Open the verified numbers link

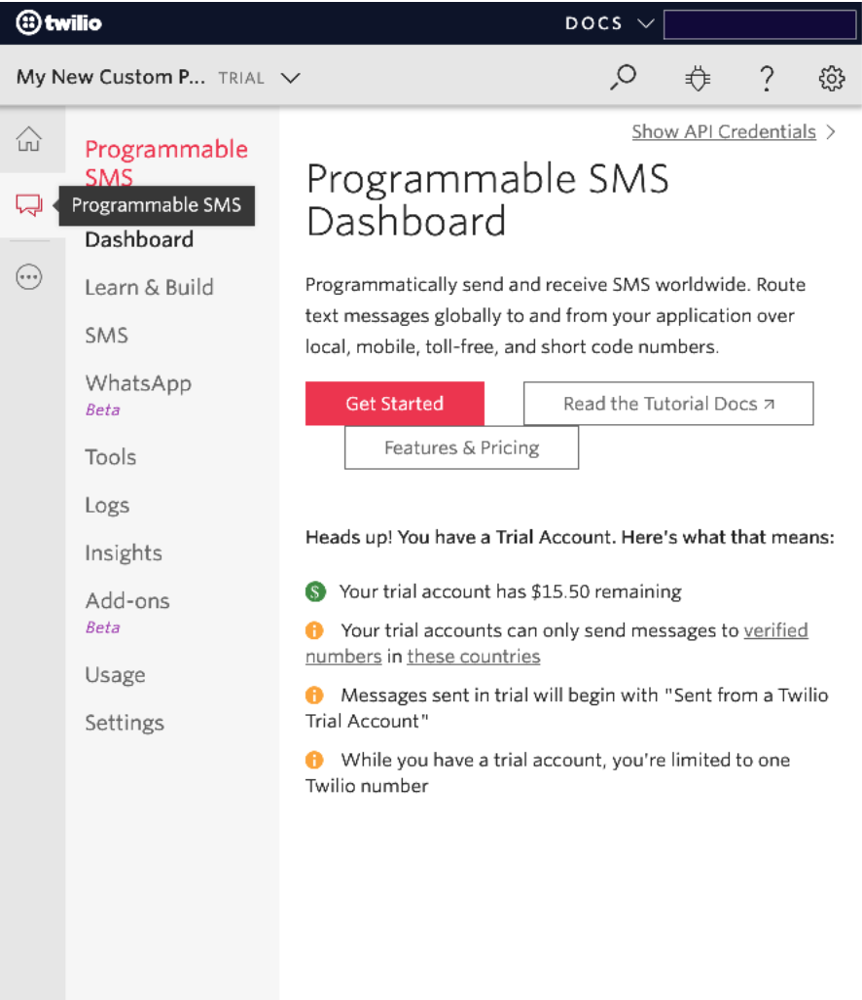(775, 630)
